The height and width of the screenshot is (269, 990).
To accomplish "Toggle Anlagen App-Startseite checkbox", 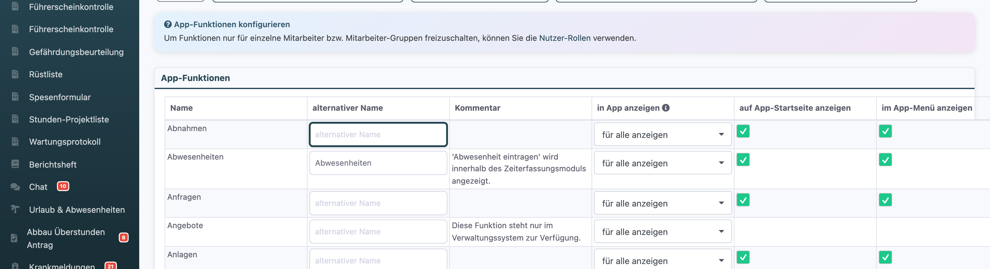I will point(743,257).
